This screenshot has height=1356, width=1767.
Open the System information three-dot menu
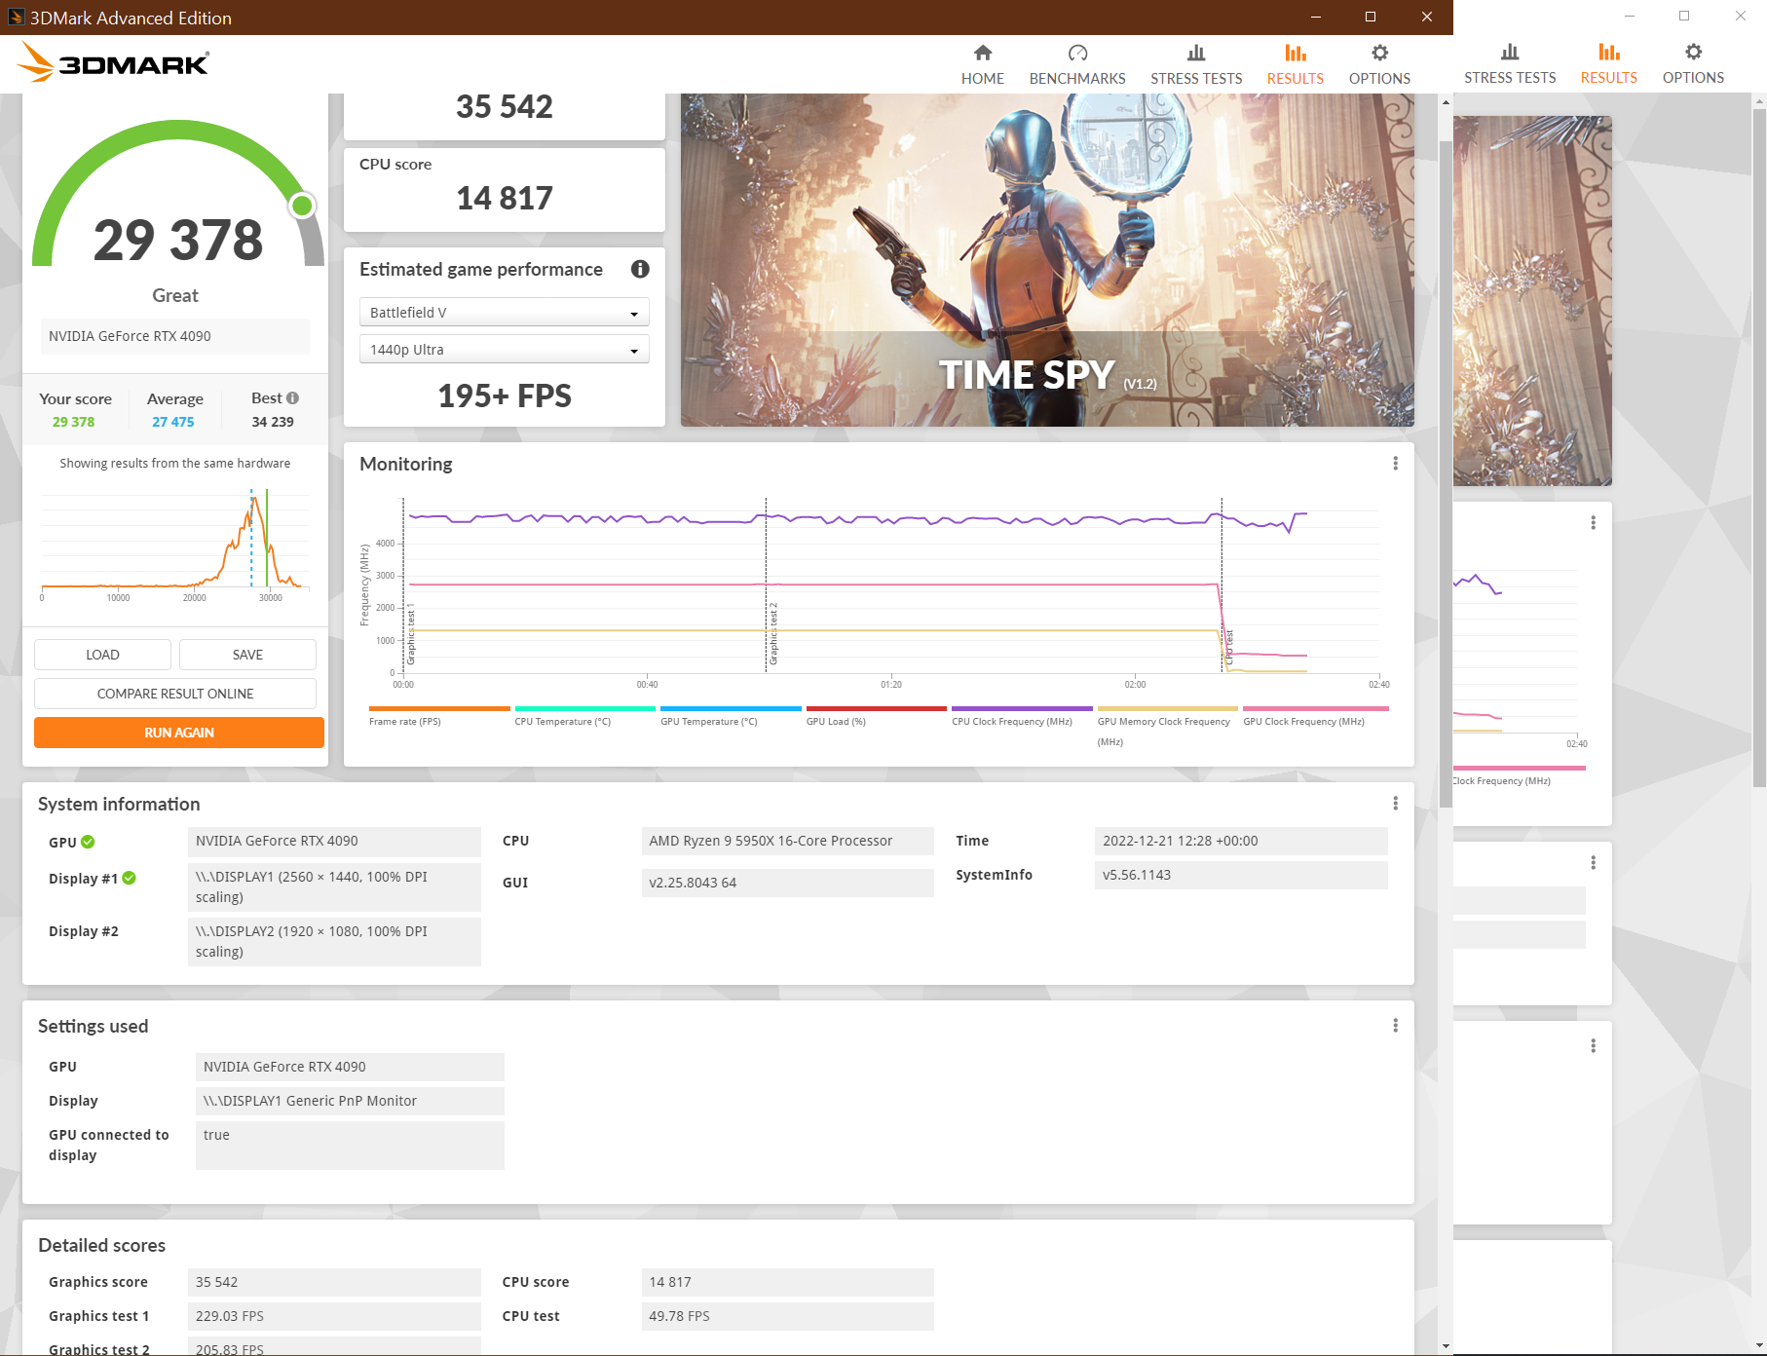tap(1395, 803)
